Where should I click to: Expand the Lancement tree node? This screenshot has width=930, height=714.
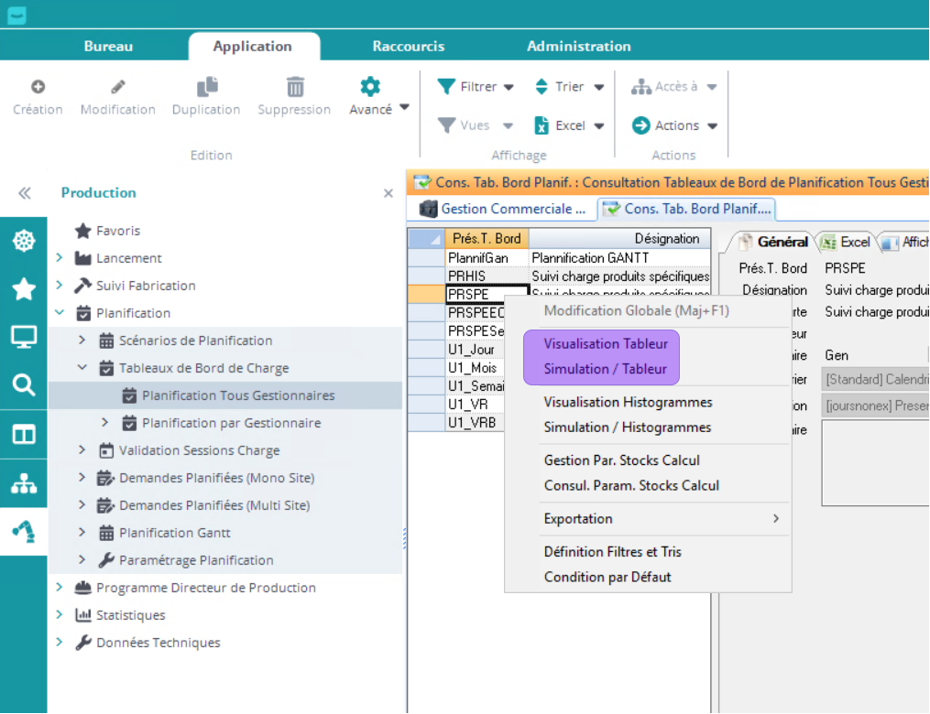pyautogui.click(x=60, y=258)
